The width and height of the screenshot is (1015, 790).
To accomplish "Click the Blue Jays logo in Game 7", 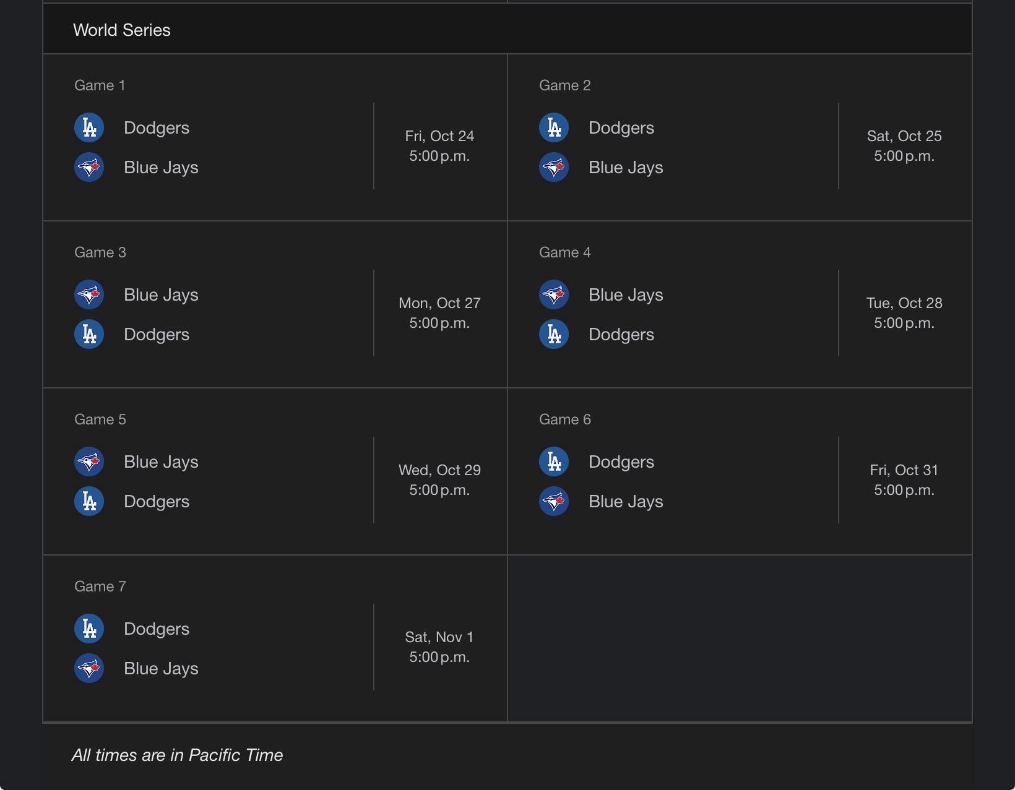I will click(x=89, y=668).
